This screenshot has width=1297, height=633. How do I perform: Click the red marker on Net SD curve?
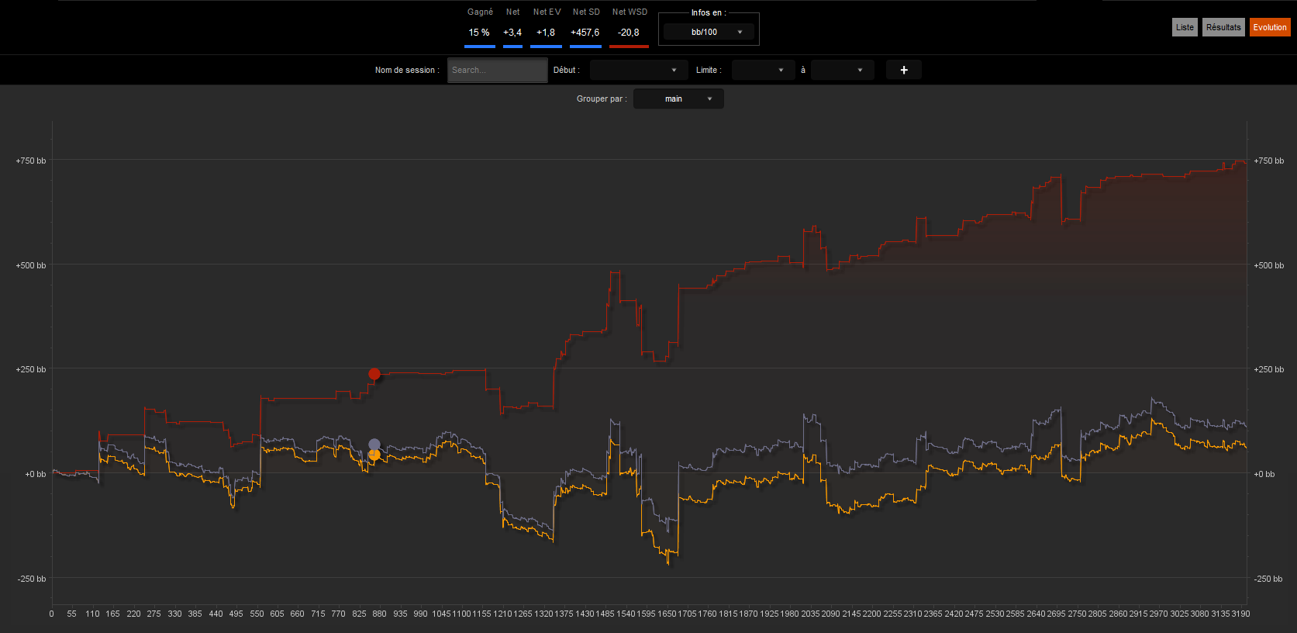click(374, 374)
